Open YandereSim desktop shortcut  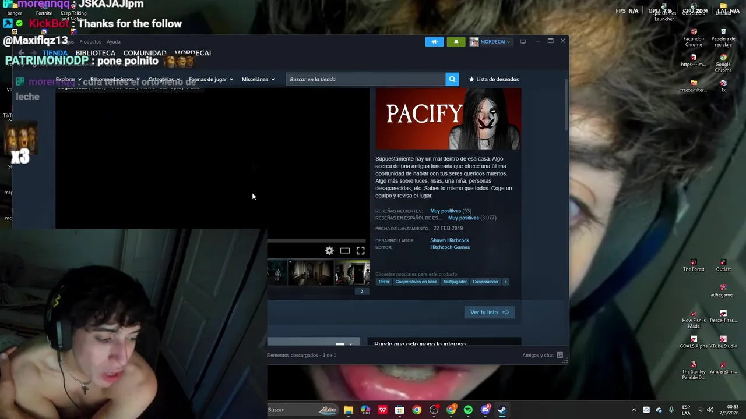[x=723, y=368]
